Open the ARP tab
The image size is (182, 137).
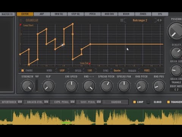point(42,14)
